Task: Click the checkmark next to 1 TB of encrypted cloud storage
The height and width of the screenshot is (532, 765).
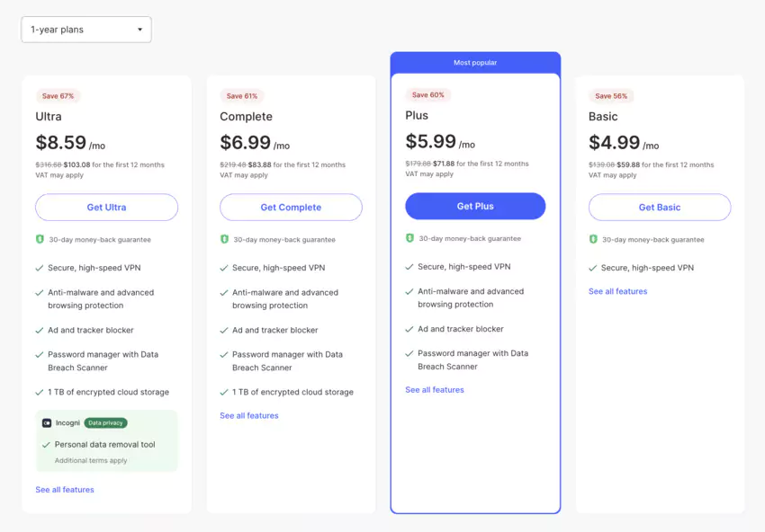Action: pos(40,391)
